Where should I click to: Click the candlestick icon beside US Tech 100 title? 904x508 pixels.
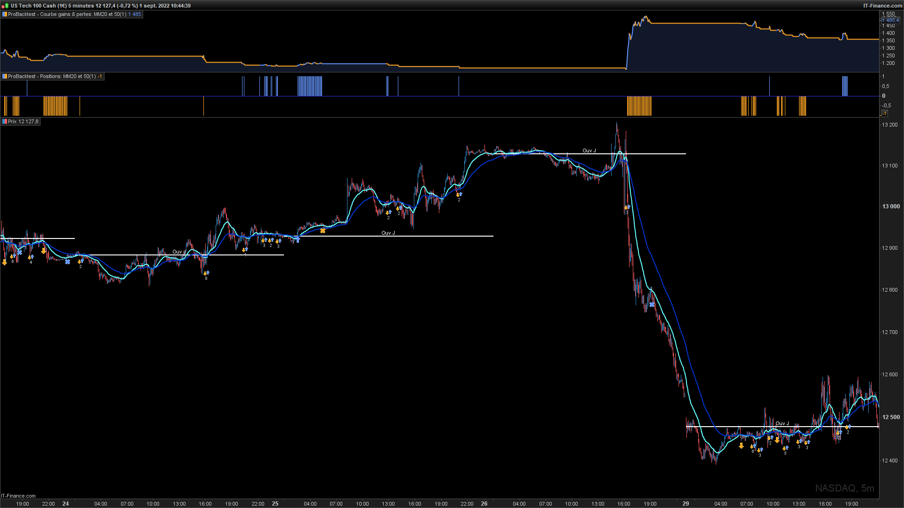pyautogui.click(x=6, y=6)
